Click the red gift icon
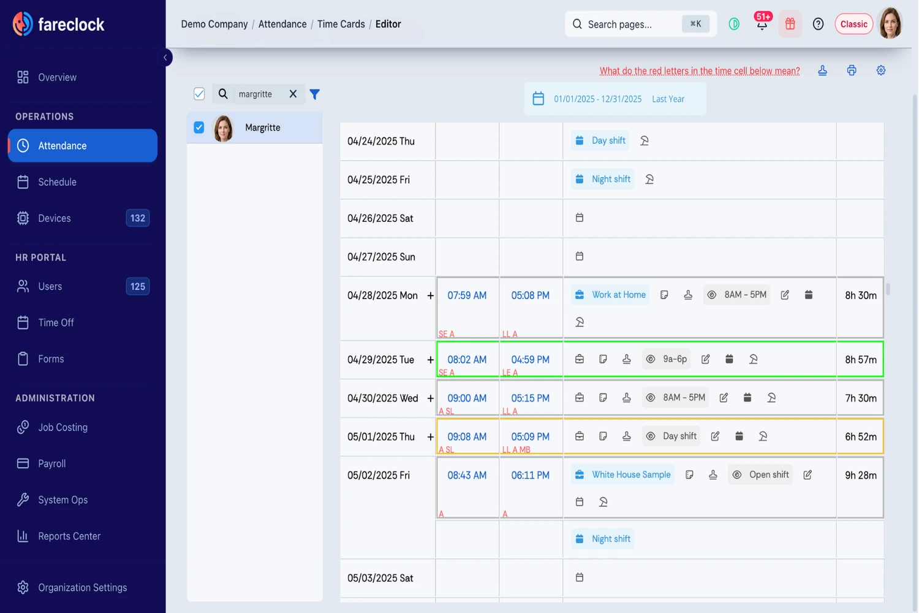The width and height of the screenshot is (919, 613). pos(790,24)
